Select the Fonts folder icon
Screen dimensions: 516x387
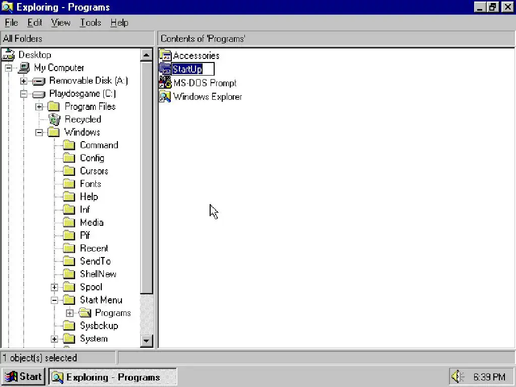[69, 183]
